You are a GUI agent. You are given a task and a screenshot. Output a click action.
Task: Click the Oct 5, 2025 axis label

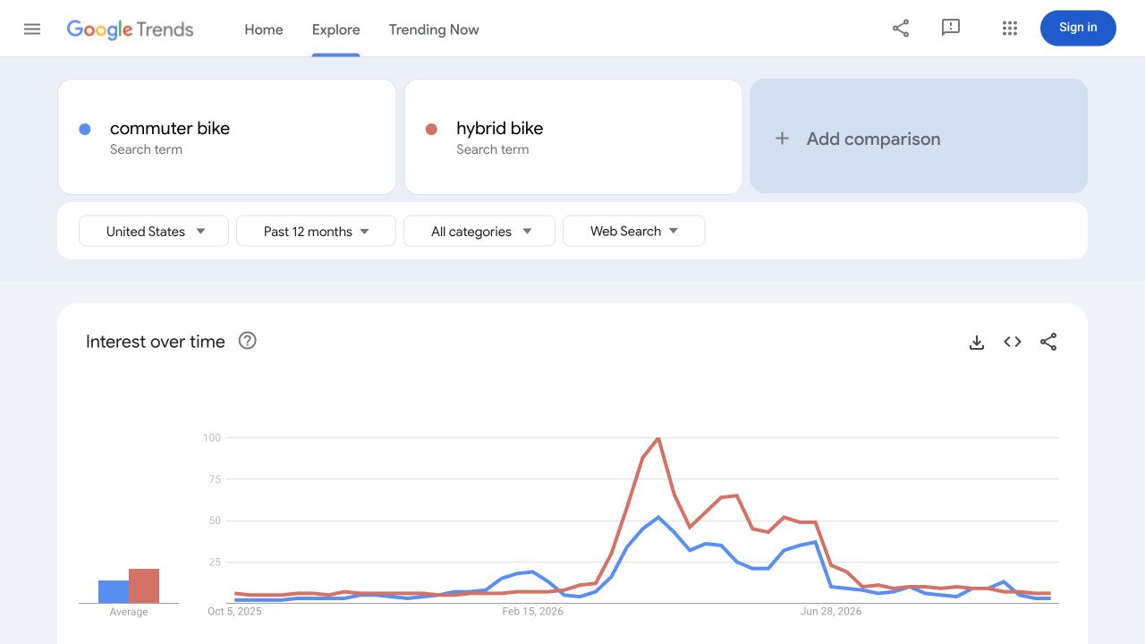pos(234,612)
